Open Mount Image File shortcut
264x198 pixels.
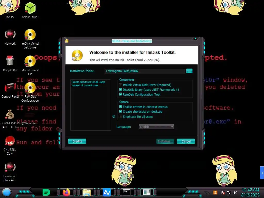click(30, 65)
